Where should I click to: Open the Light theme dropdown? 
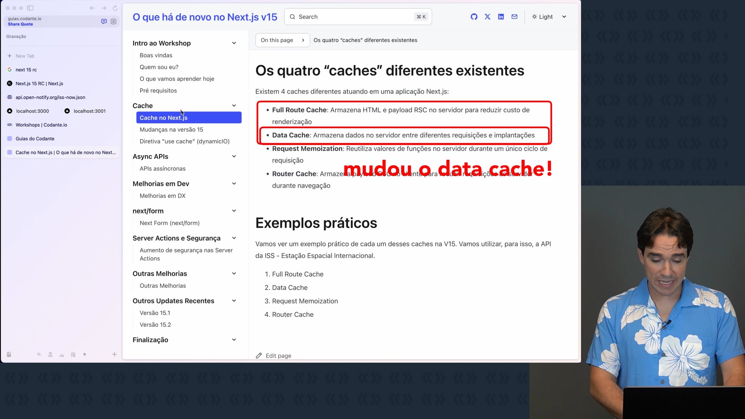tap(549, 17)
